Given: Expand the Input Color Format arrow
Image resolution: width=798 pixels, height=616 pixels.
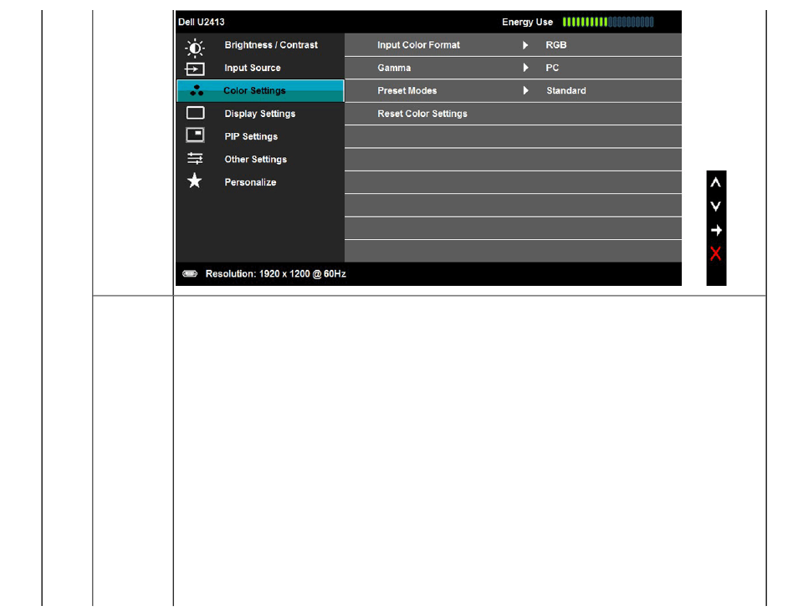Looking at the screenshot, I should [525, 45].
